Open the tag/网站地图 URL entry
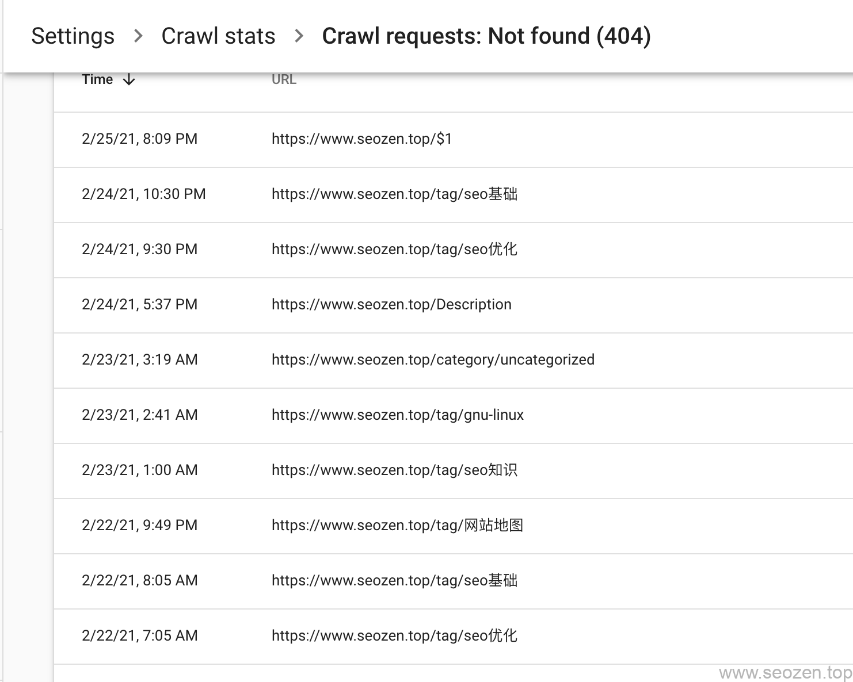 (397, 526)
